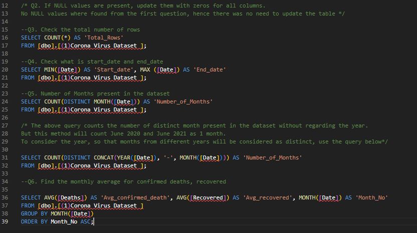Image resolution: width=417 pixels, height=233 pixels.
Task: Click Month_No identifier on line 39
Action: click(x=64, y=221)
